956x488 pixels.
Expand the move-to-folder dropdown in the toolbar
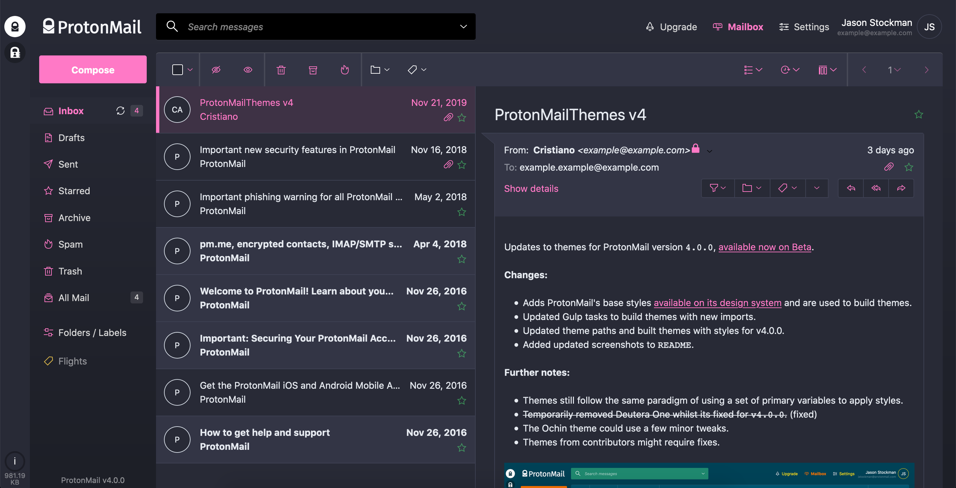[x=380, y=70]
